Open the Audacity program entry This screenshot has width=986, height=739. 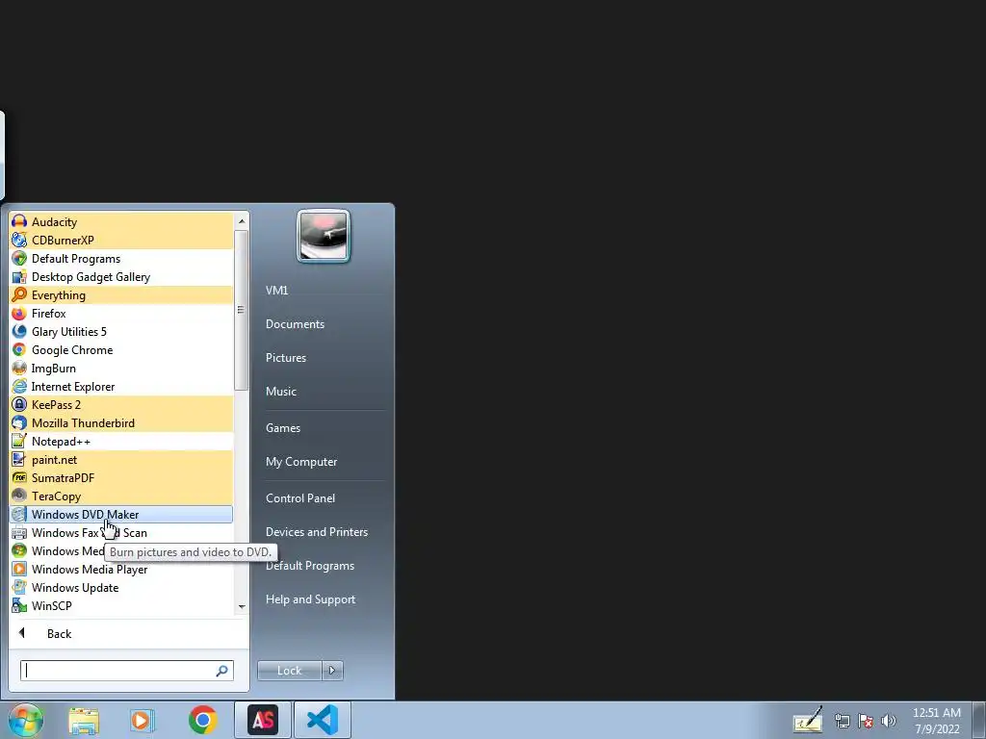pos(120,222)
